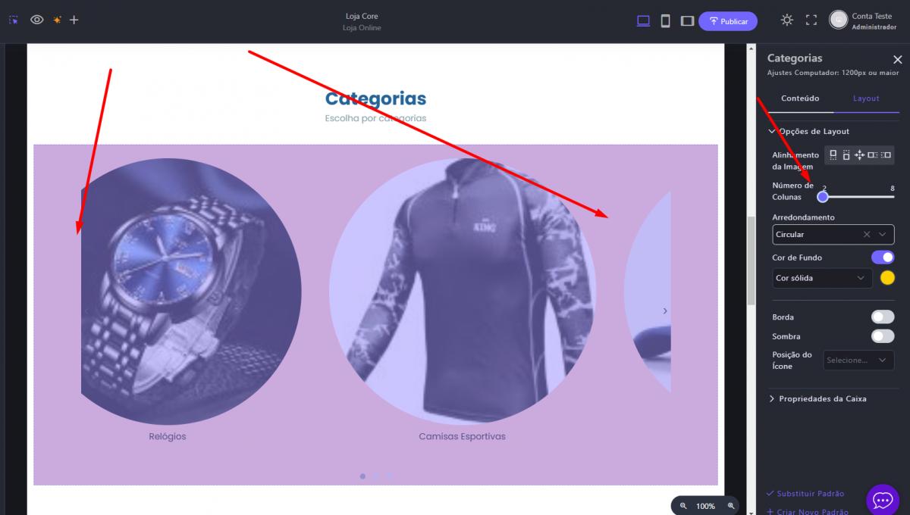
Task: Click the plus icon to add element
Action: coord(74,20)
